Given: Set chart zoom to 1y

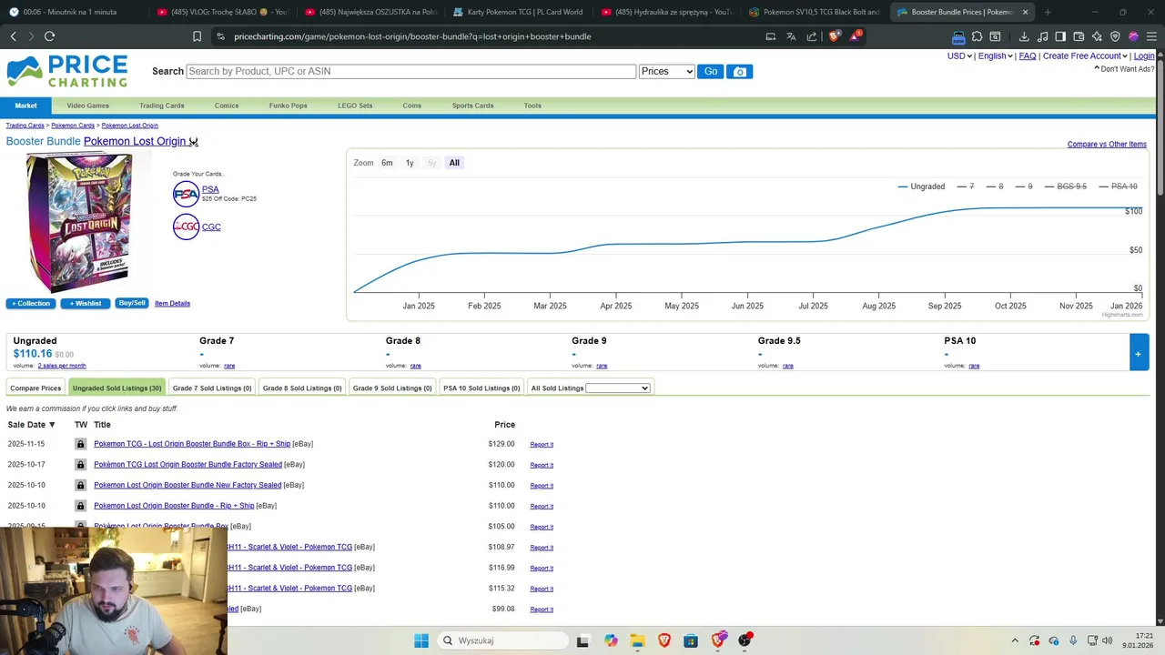Looking at the screenshot, I should (410, 163).
